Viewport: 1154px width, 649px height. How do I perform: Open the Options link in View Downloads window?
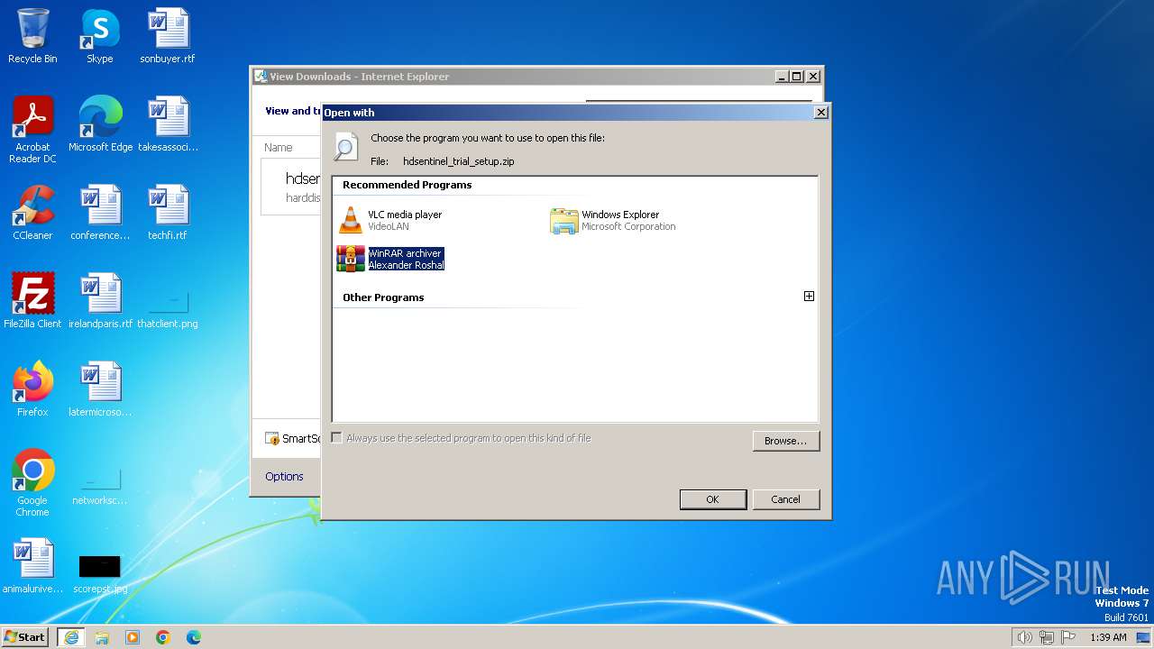[x=284, y=477]
